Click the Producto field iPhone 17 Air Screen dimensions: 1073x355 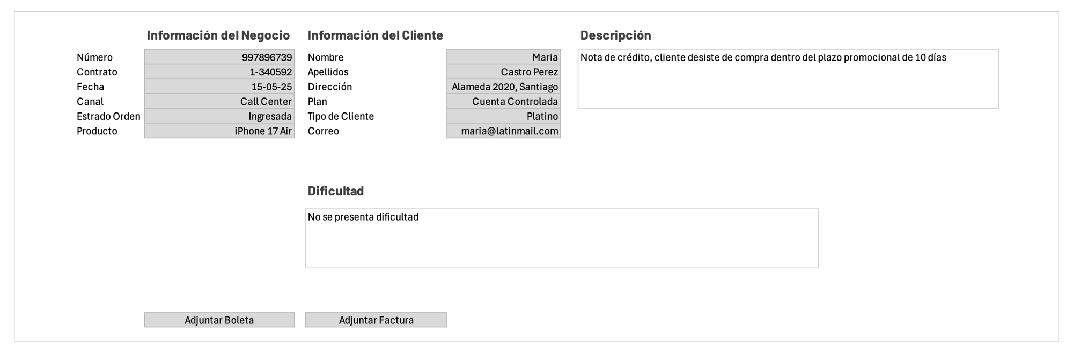click(219, 131)
